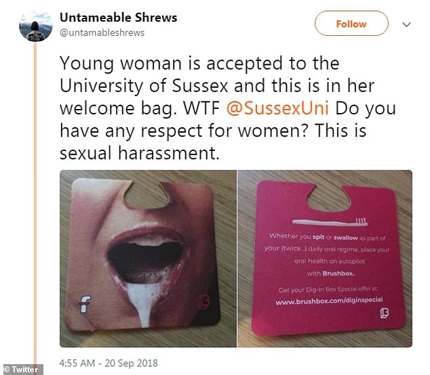Image resolution: width=430 pixels, height=375 pixels.
Task: Open the Untameable Shrews profile avatar
Action: coord(36,26)
